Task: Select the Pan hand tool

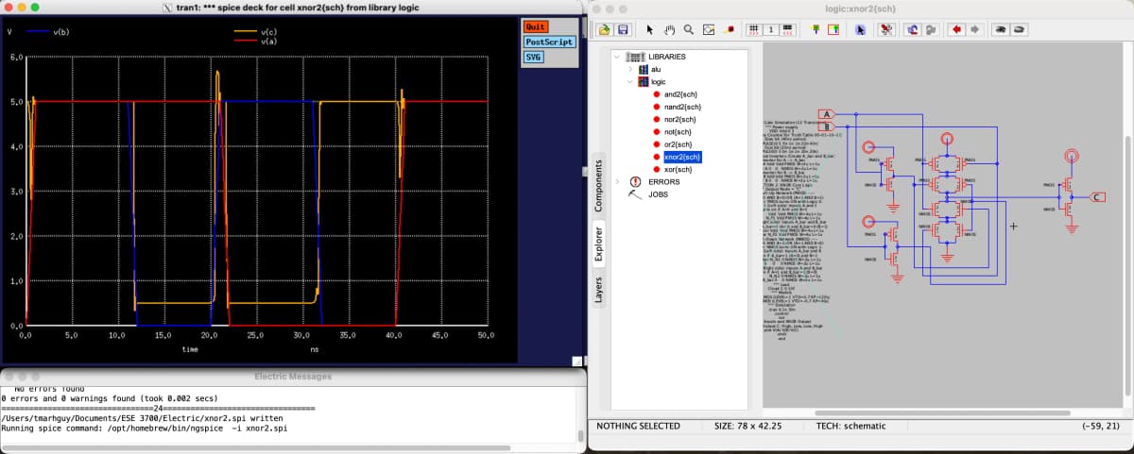Action: point(669,29)
